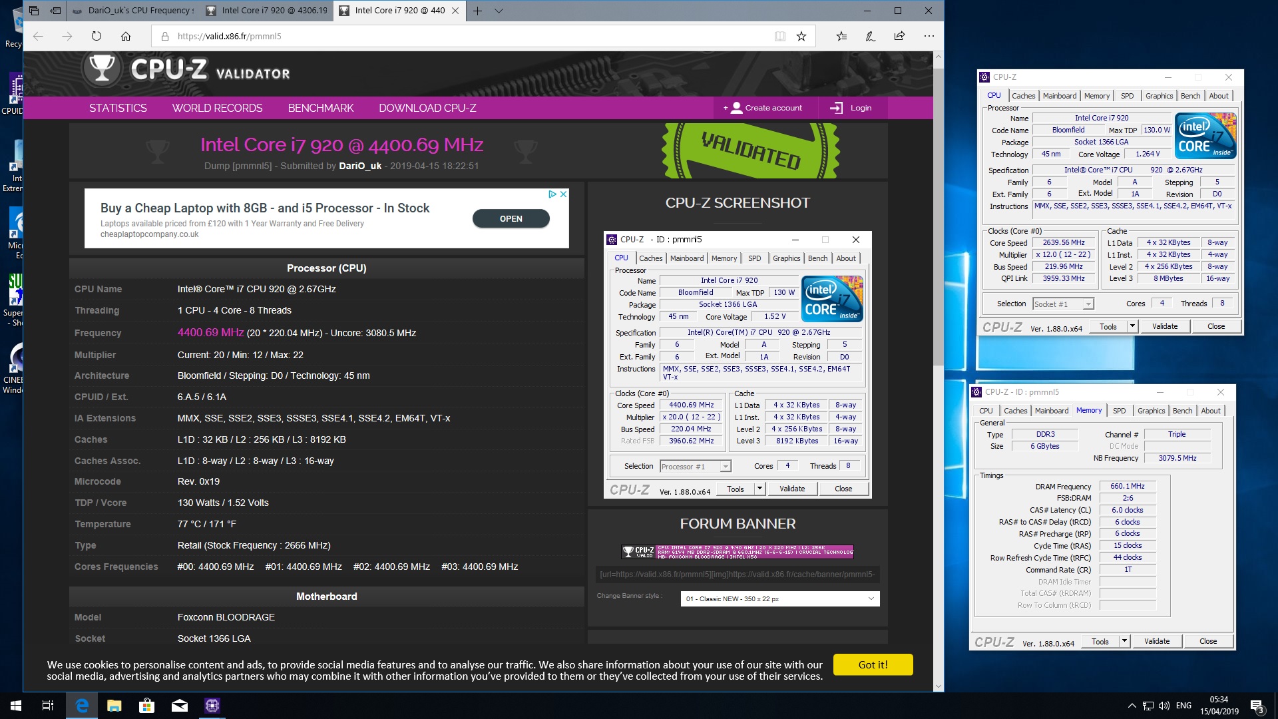Viewport: 1278px width, 719px height.
Task: Open File Explorer from taskbar
Action: [x=114, y=706]
